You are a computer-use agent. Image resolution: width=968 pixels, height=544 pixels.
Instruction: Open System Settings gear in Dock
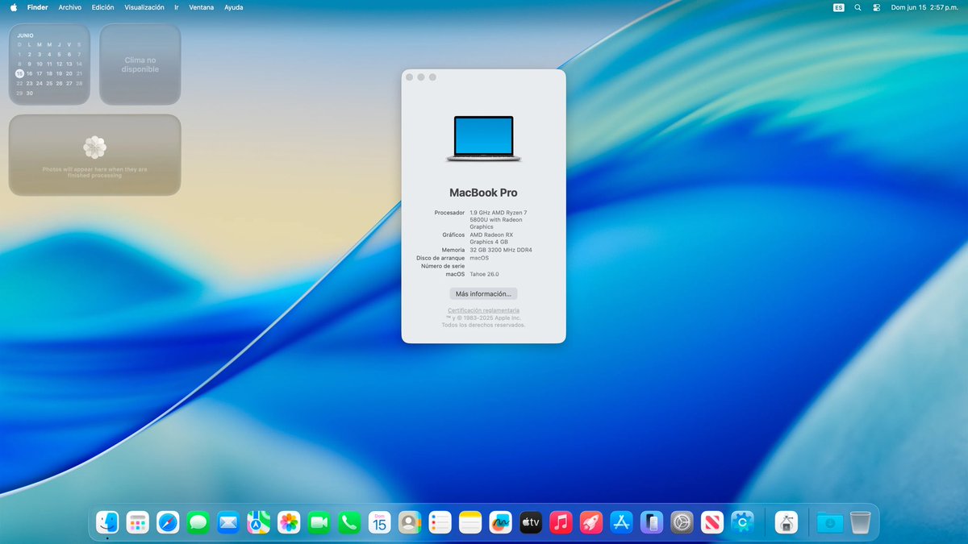pyautogui.click(x=682, y=522)
